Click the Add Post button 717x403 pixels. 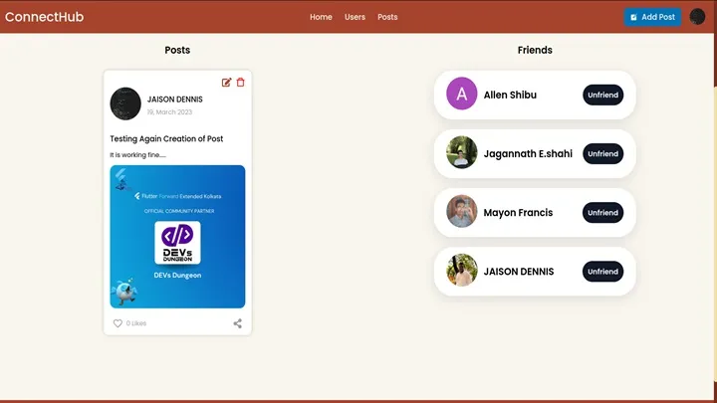click(652, 17)
